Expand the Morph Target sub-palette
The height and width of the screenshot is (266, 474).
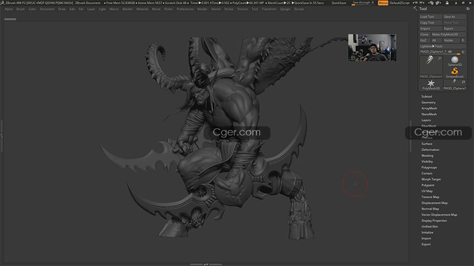point(431,179)
